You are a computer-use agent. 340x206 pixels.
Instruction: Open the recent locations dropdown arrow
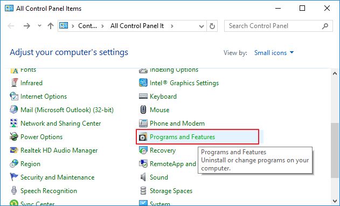[39, 25]
